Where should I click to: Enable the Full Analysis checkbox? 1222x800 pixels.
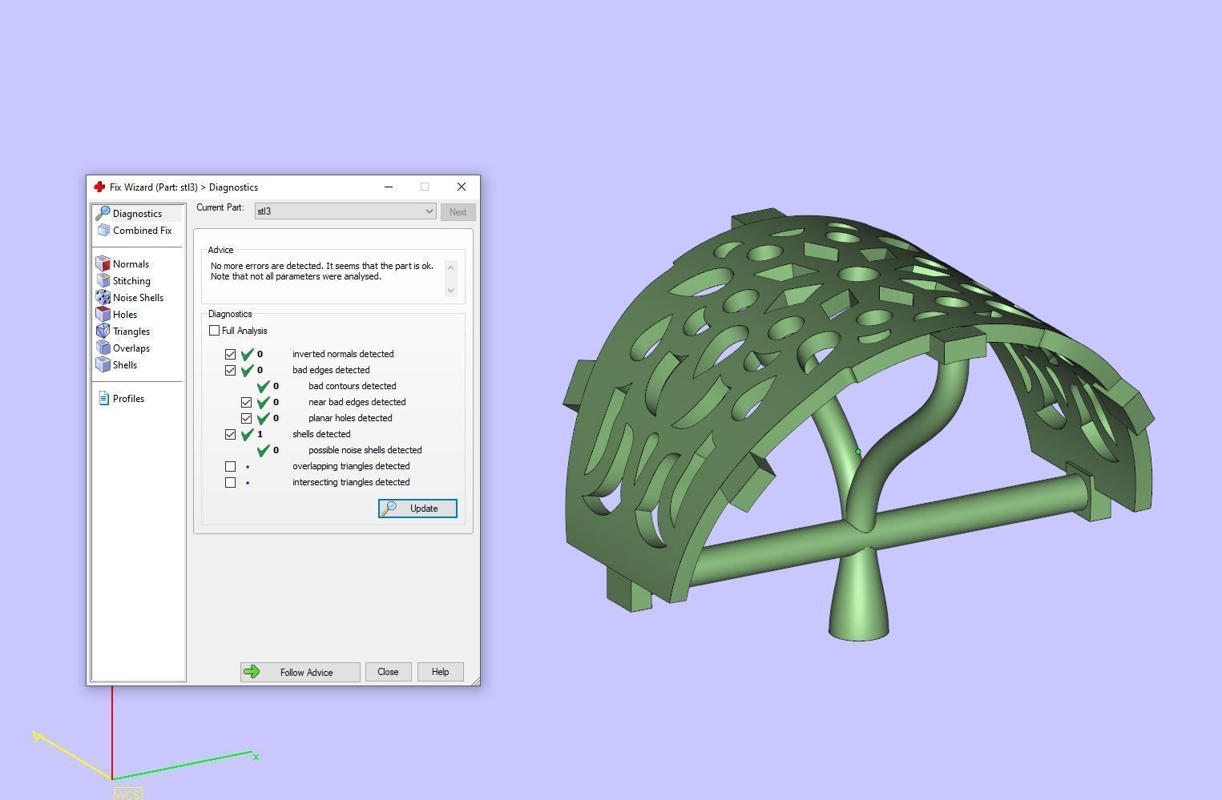(214, 331)
